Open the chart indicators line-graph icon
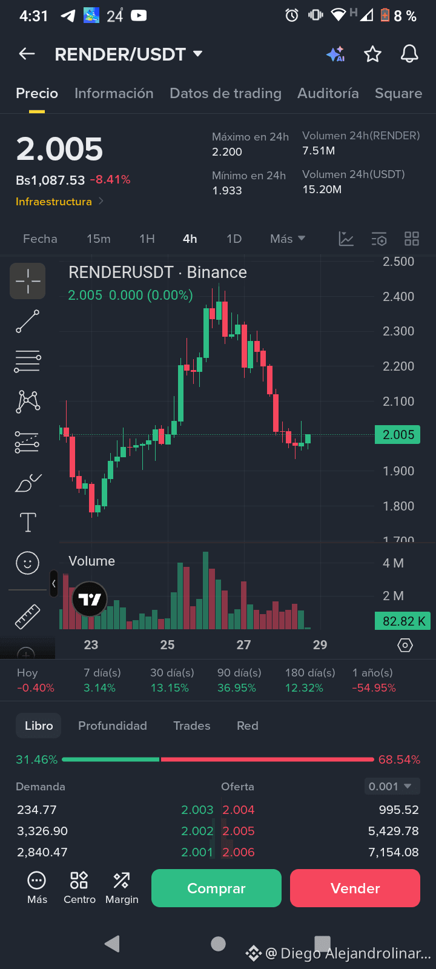The width and height of the screenshot is (436, 969). (x=346, y=239)
